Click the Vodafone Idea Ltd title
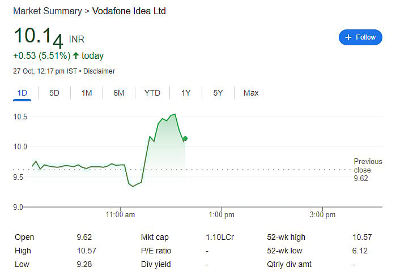Screen dimensions: 413x280 tap(129, 11)
